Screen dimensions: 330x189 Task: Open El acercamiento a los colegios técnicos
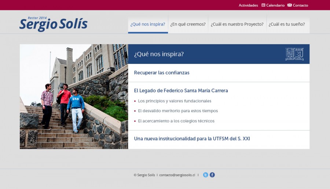(x=176, y=121)
